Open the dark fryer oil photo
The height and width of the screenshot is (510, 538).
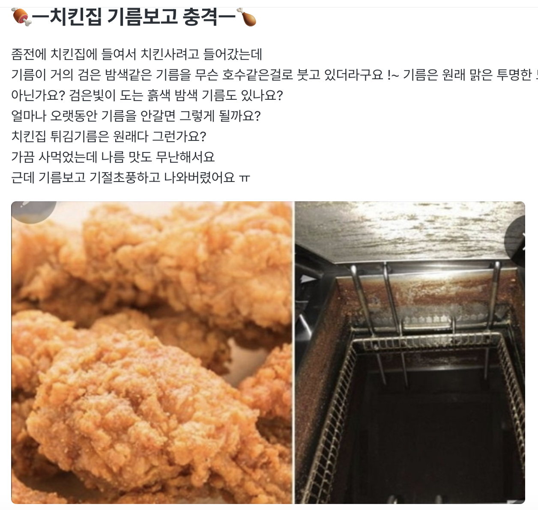click(410, 352)
